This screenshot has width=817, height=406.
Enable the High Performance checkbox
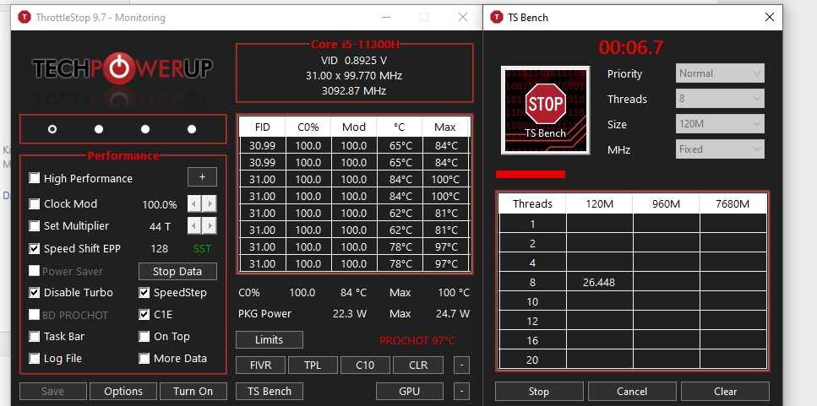pos(35,178)
